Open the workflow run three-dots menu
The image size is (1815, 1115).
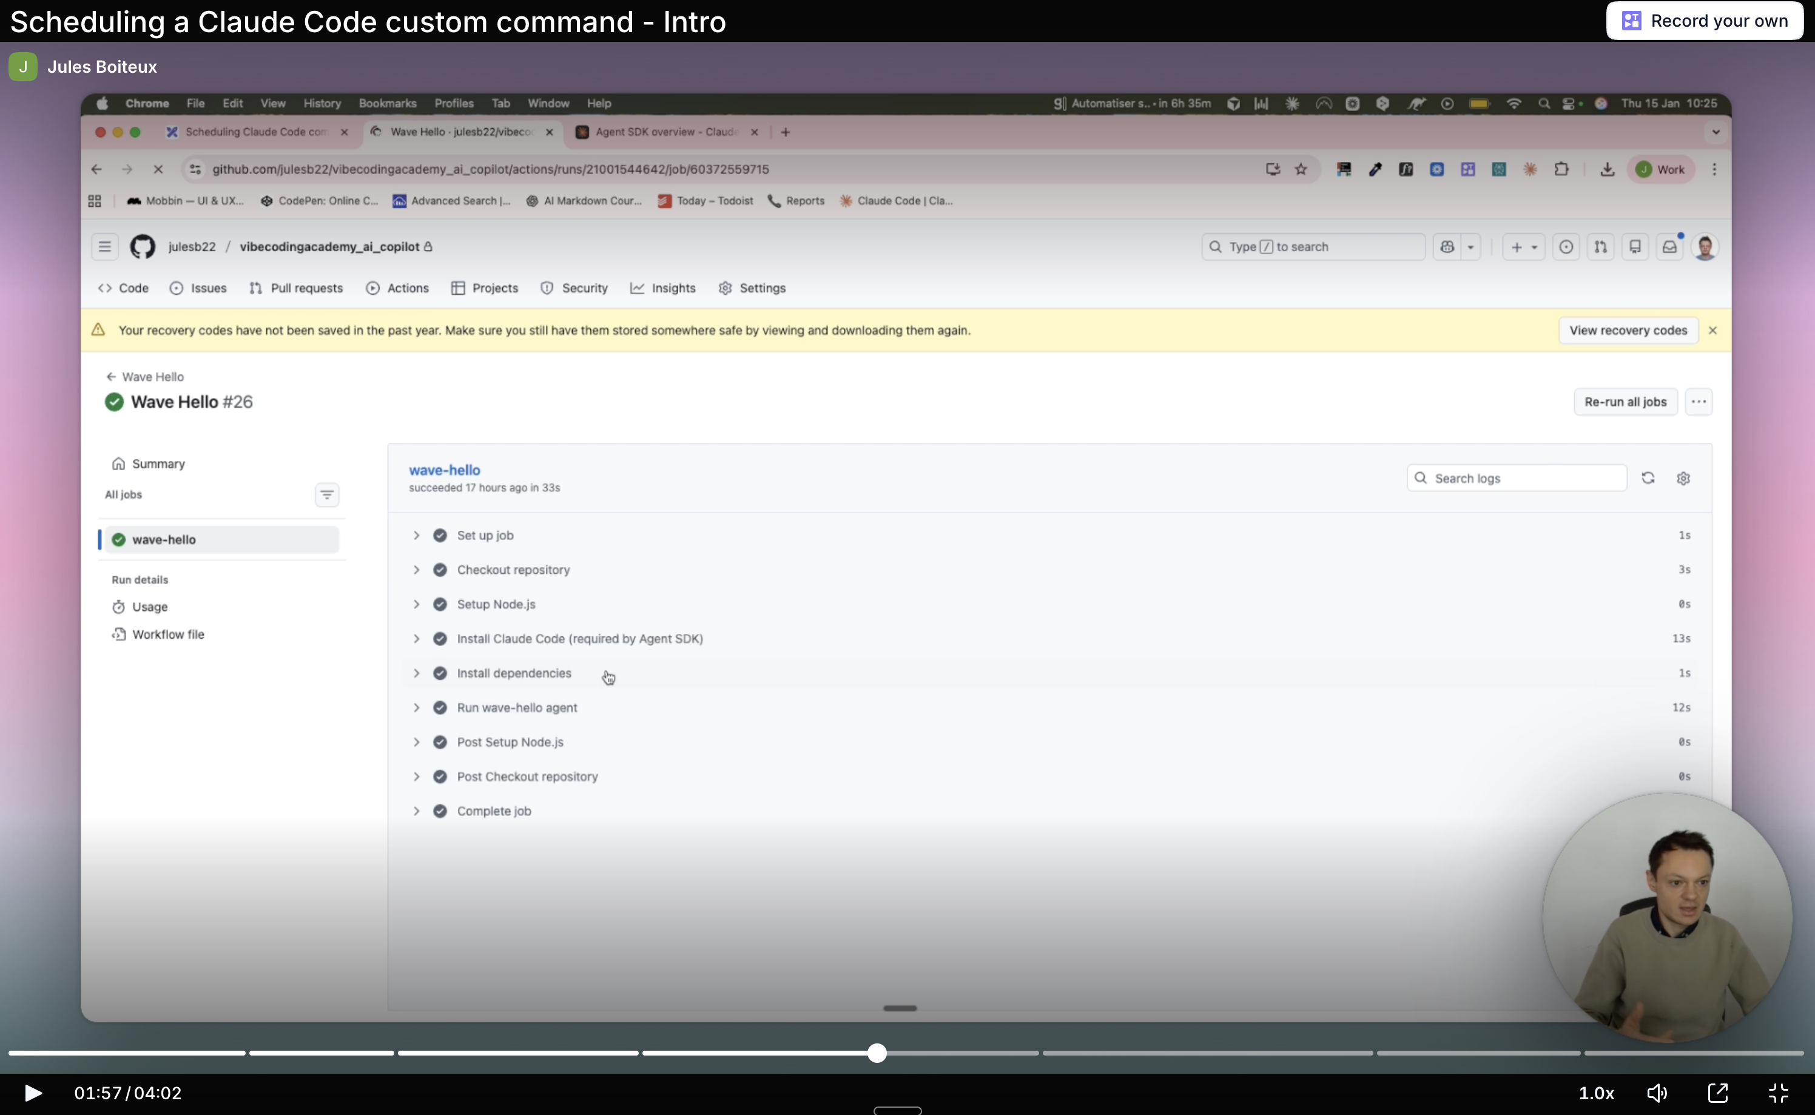pos(1699,402)
